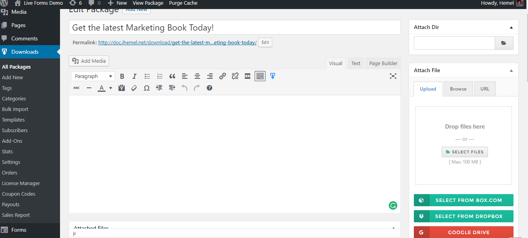Toggle bold formatting in editor

click(122, 76)
